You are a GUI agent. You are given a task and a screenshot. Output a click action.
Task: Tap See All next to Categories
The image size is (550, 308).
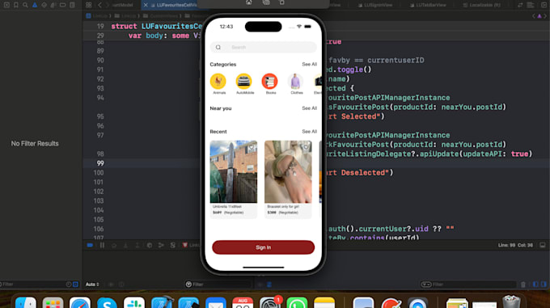[x=309, y=65]
